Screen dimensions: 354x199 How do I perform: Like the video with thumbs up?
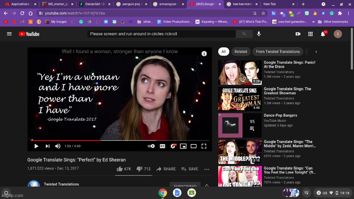click(x=123, y=169)
